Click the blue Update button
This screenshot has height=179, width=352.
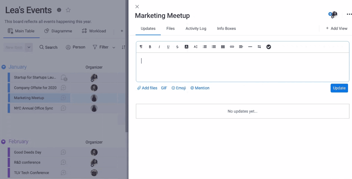tap(339, 88)
